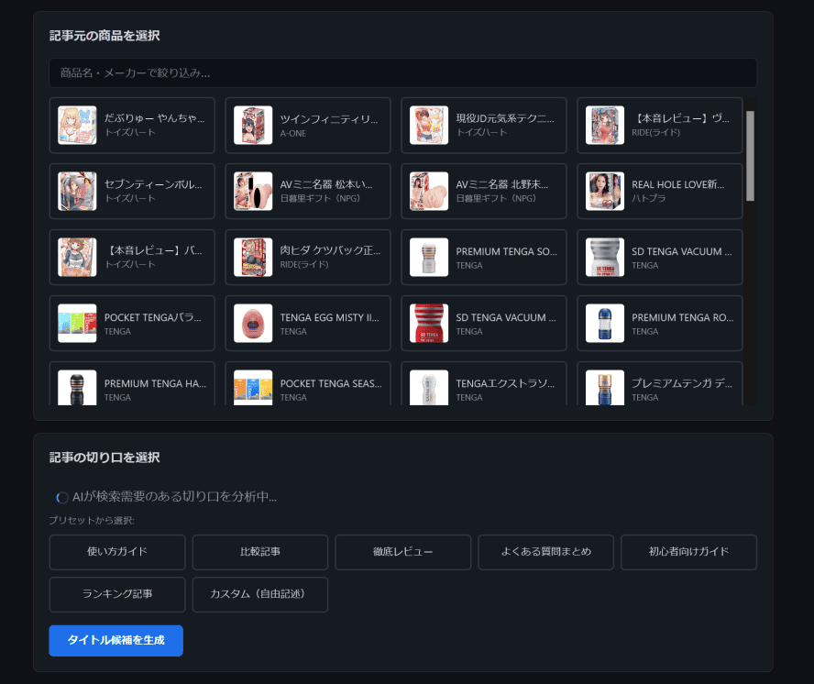Click the PREMIUM TENGA HA... product thumbnail
This screenshot has height=684, width=814.
tap(77, 388)
